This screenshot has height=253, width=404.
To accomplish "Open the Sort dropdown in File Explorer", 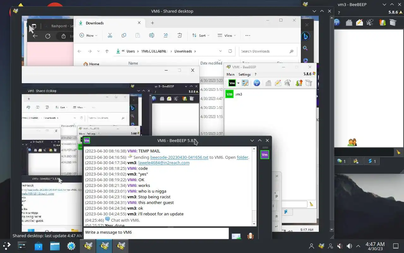I will 201,35.
